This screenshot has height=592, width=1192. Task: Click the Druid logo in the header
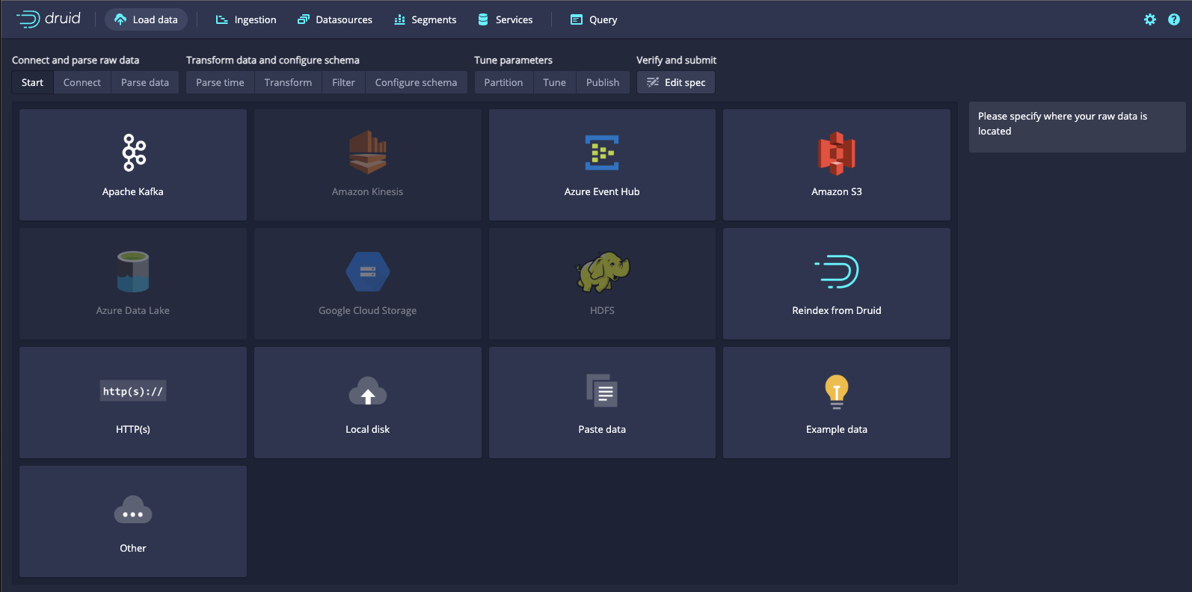49,19
